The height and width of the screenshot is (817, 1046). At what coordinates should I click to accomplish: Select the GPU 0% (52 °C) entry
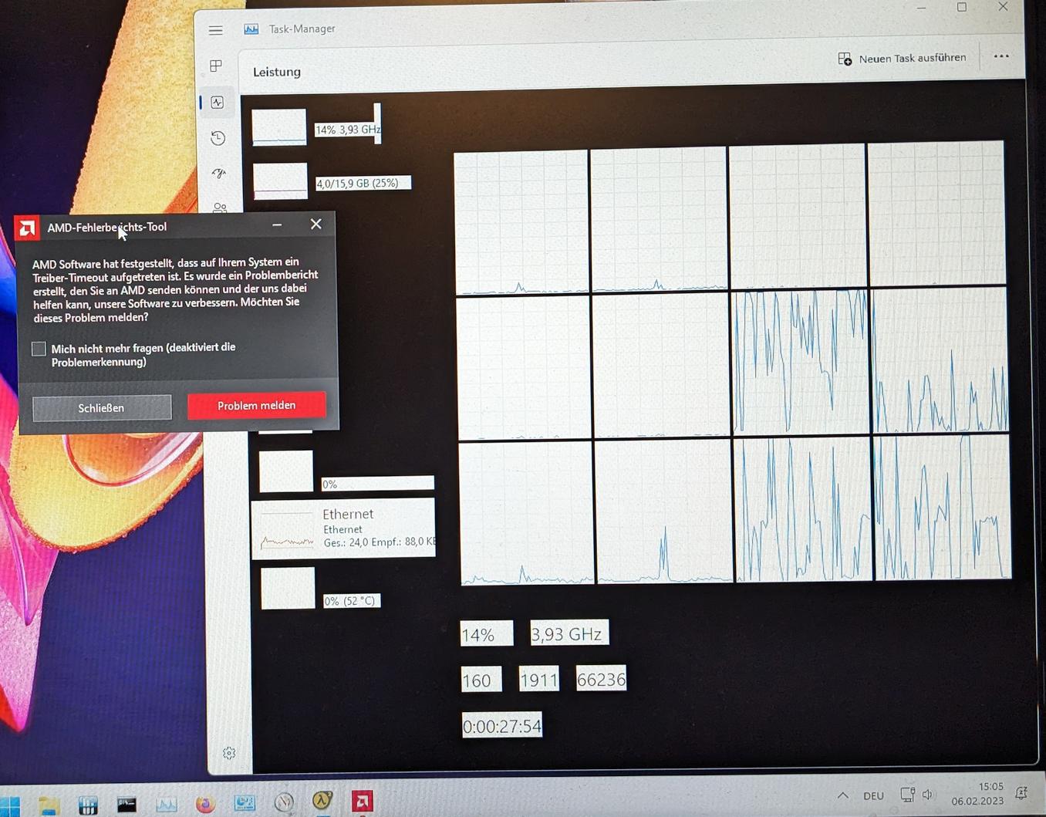(x=320, y=589)
